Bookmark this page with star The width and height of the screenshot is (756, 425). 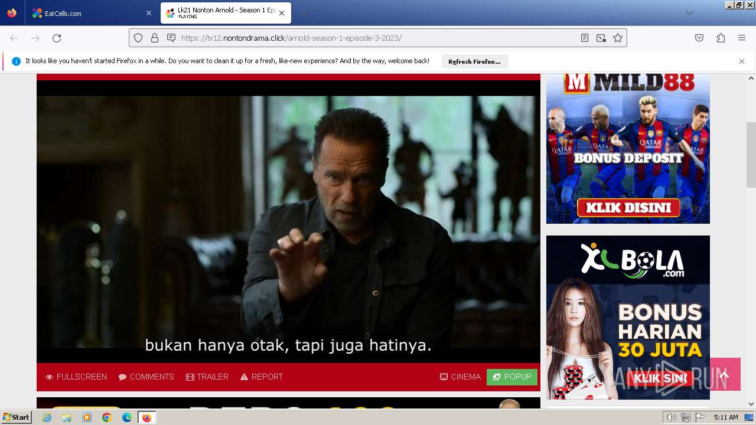point(618,38)
